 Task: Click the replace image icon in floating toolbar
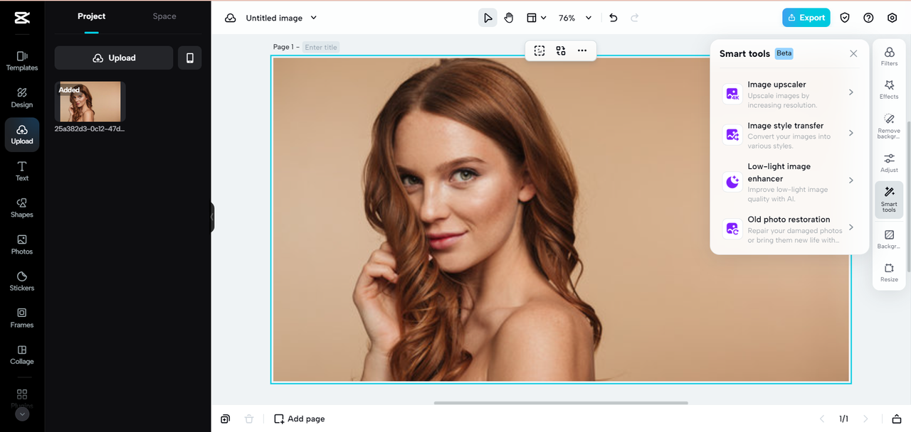point(561,50)
